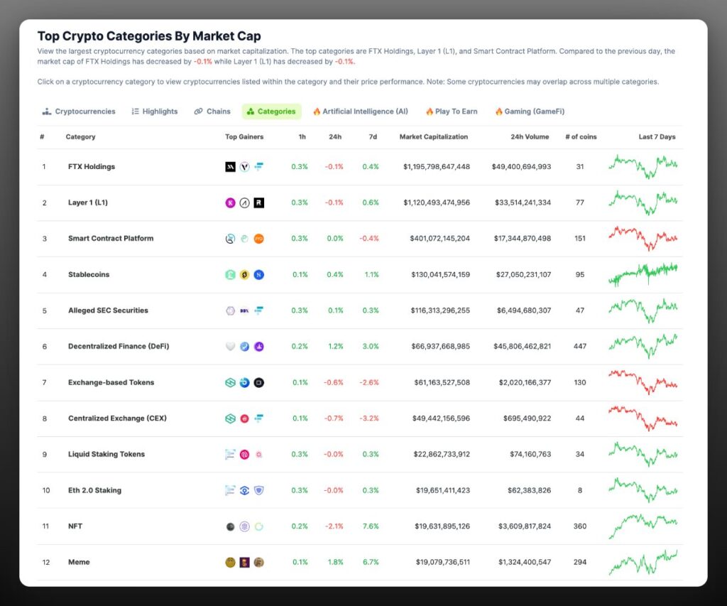
Task: Click second top gainer icon in FTX Holdings row
Action: [245, 166]
